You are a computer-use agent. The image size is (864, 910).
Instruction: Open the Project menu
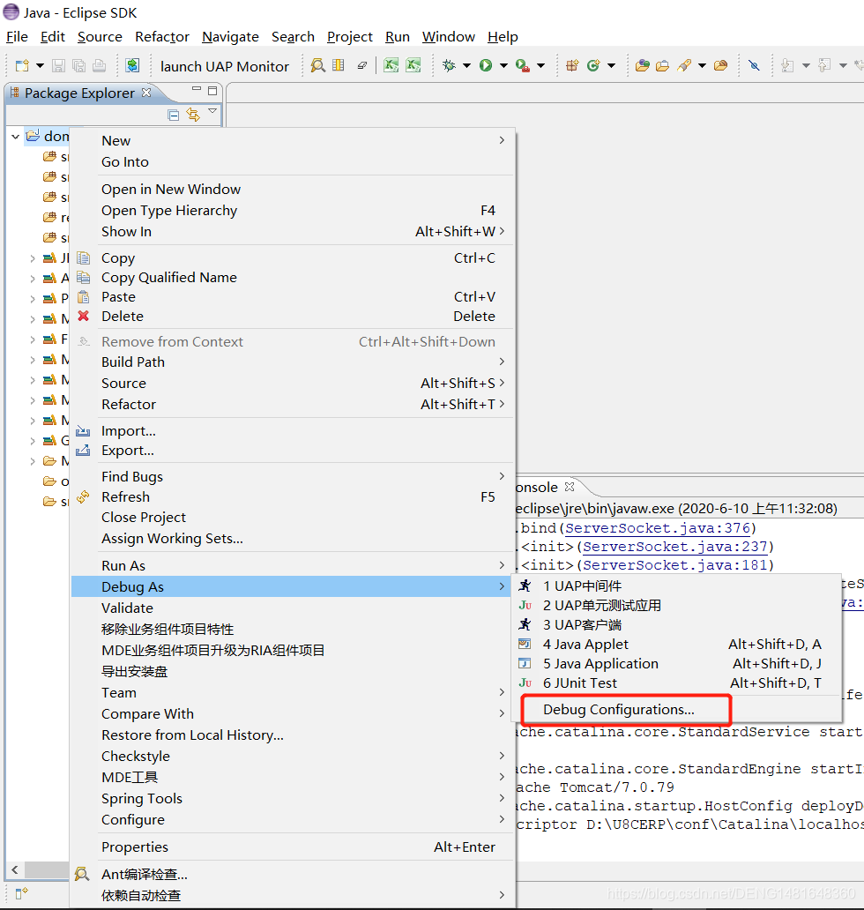tap(349, 36)
